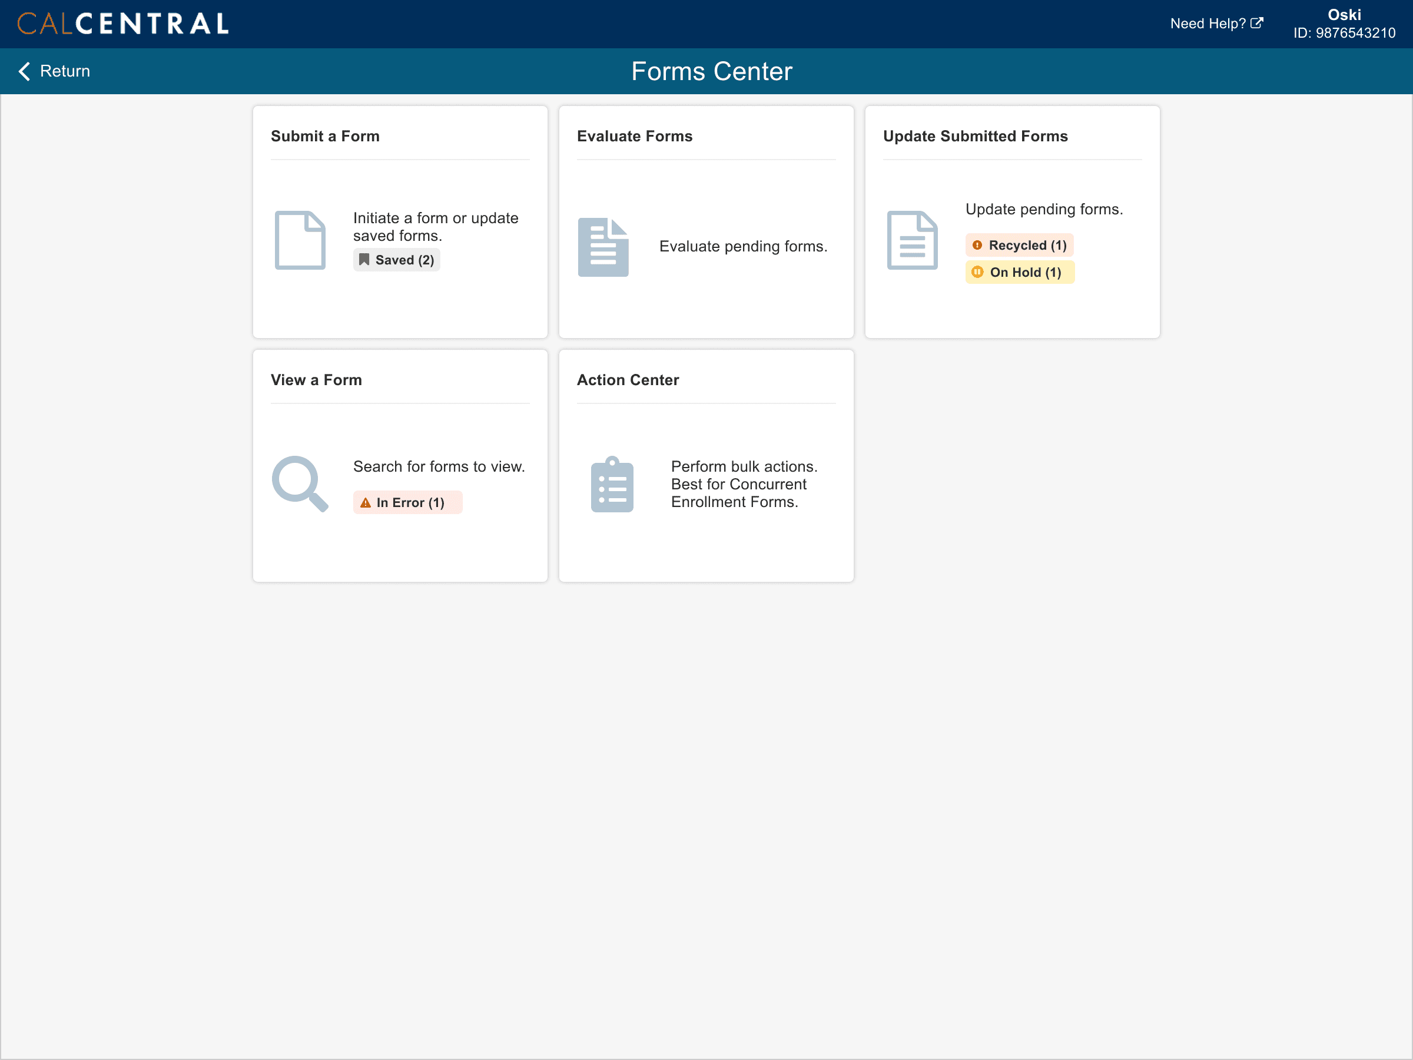This screenshot has width=1413, height=1060.
Task: Open the Need Help? link
Action: (x=1208, y=24)
